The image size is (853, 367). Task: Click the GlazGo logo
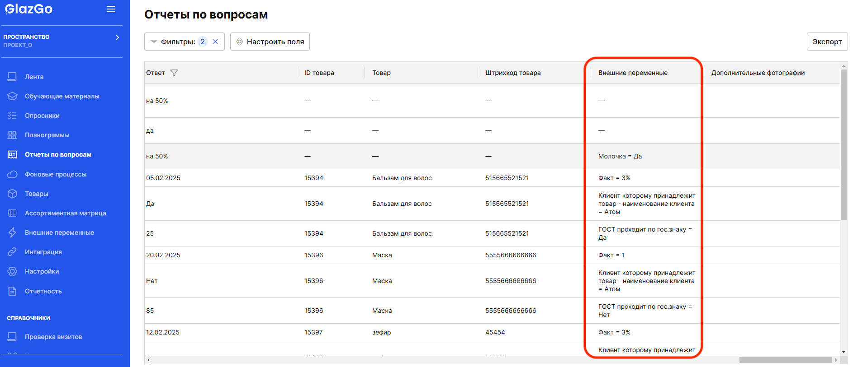pos(28,9)
